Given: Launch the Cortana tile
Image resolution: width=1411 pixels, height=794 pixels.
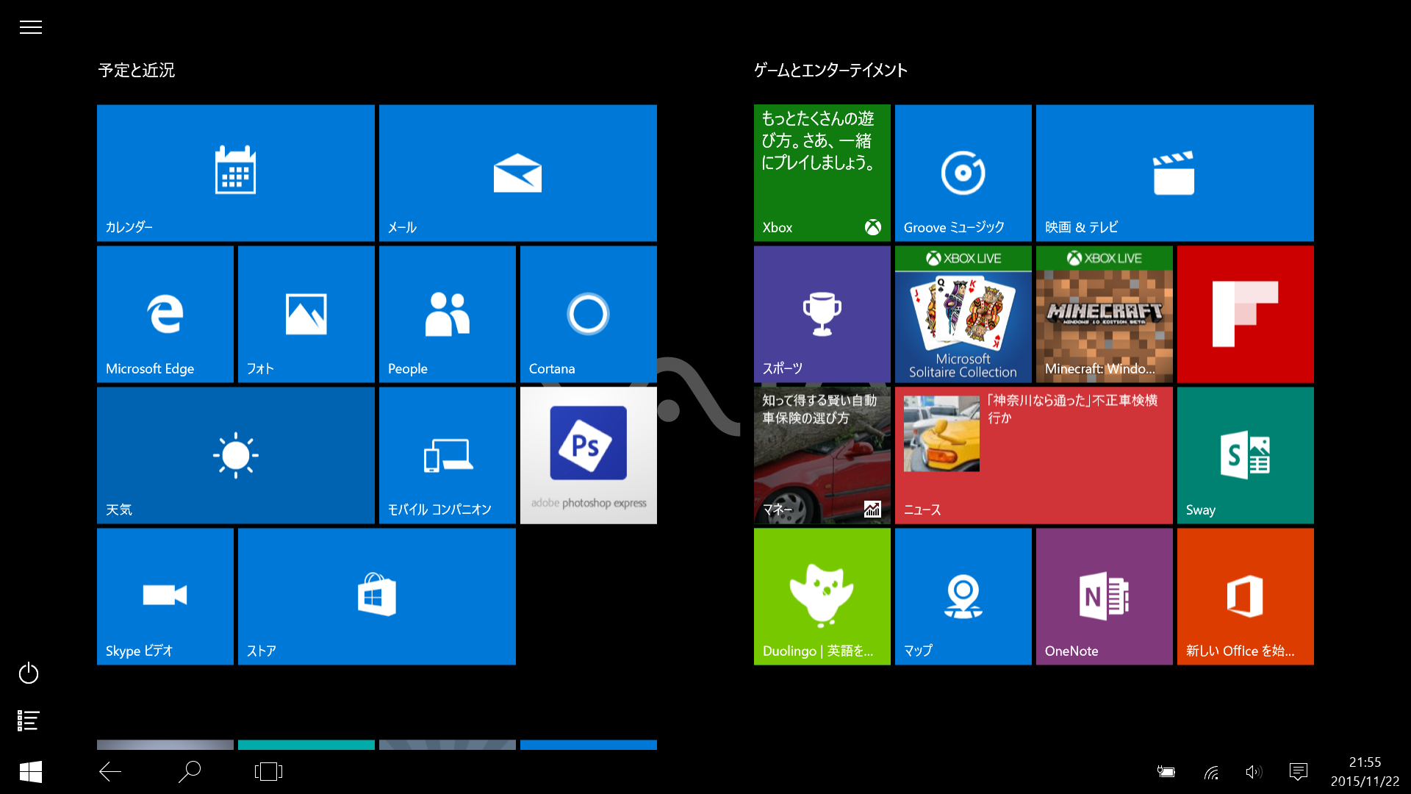Looking at the screenshot, I should point(588,314).
